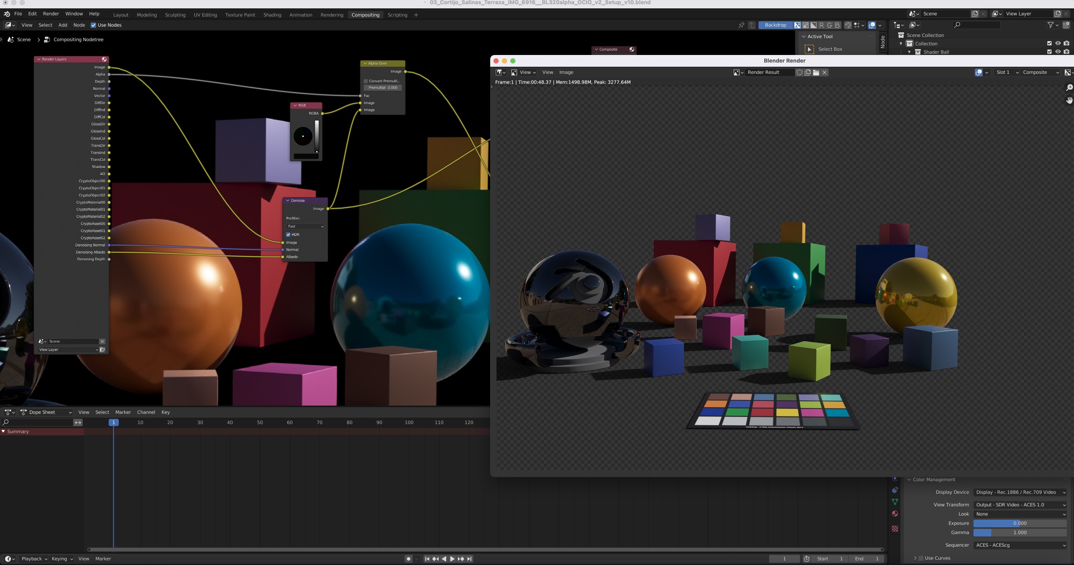The height and width of the screenshot is (565, 1074).
Task: Jump to the next keyframe
Action: 461,559
